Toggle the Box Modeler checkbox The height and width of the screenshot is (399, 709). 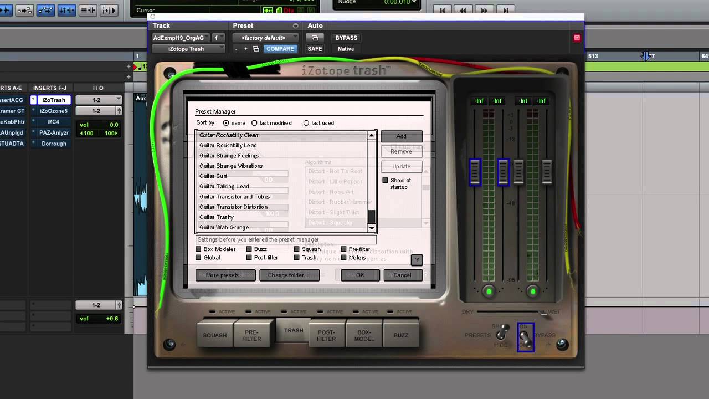click(x=198, y=249)
